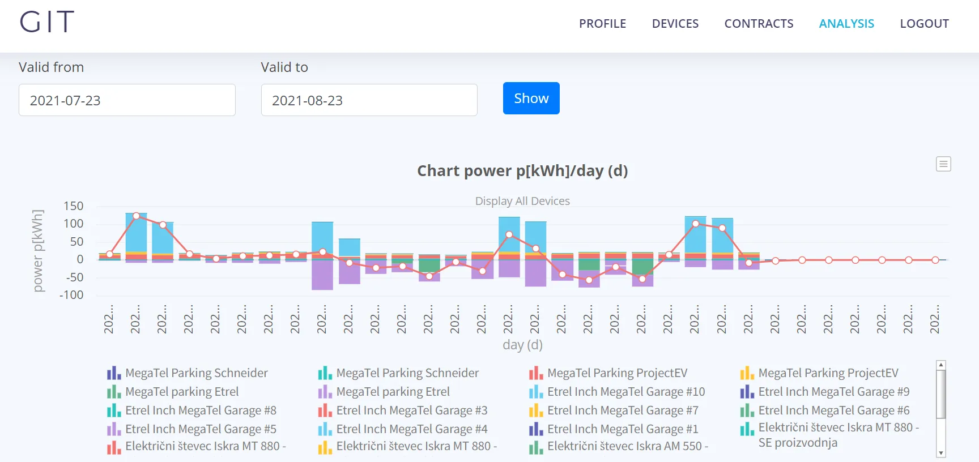The height and width of the screenshot is (462, 979).
Task: Open the chart hamburger menu icon
Action: coord(943,164)
